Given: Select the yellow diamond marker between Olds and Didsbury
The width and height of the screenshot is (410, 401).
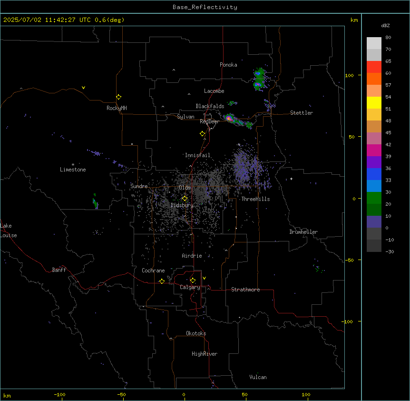Looking at the screenshot, I should 185,199.
